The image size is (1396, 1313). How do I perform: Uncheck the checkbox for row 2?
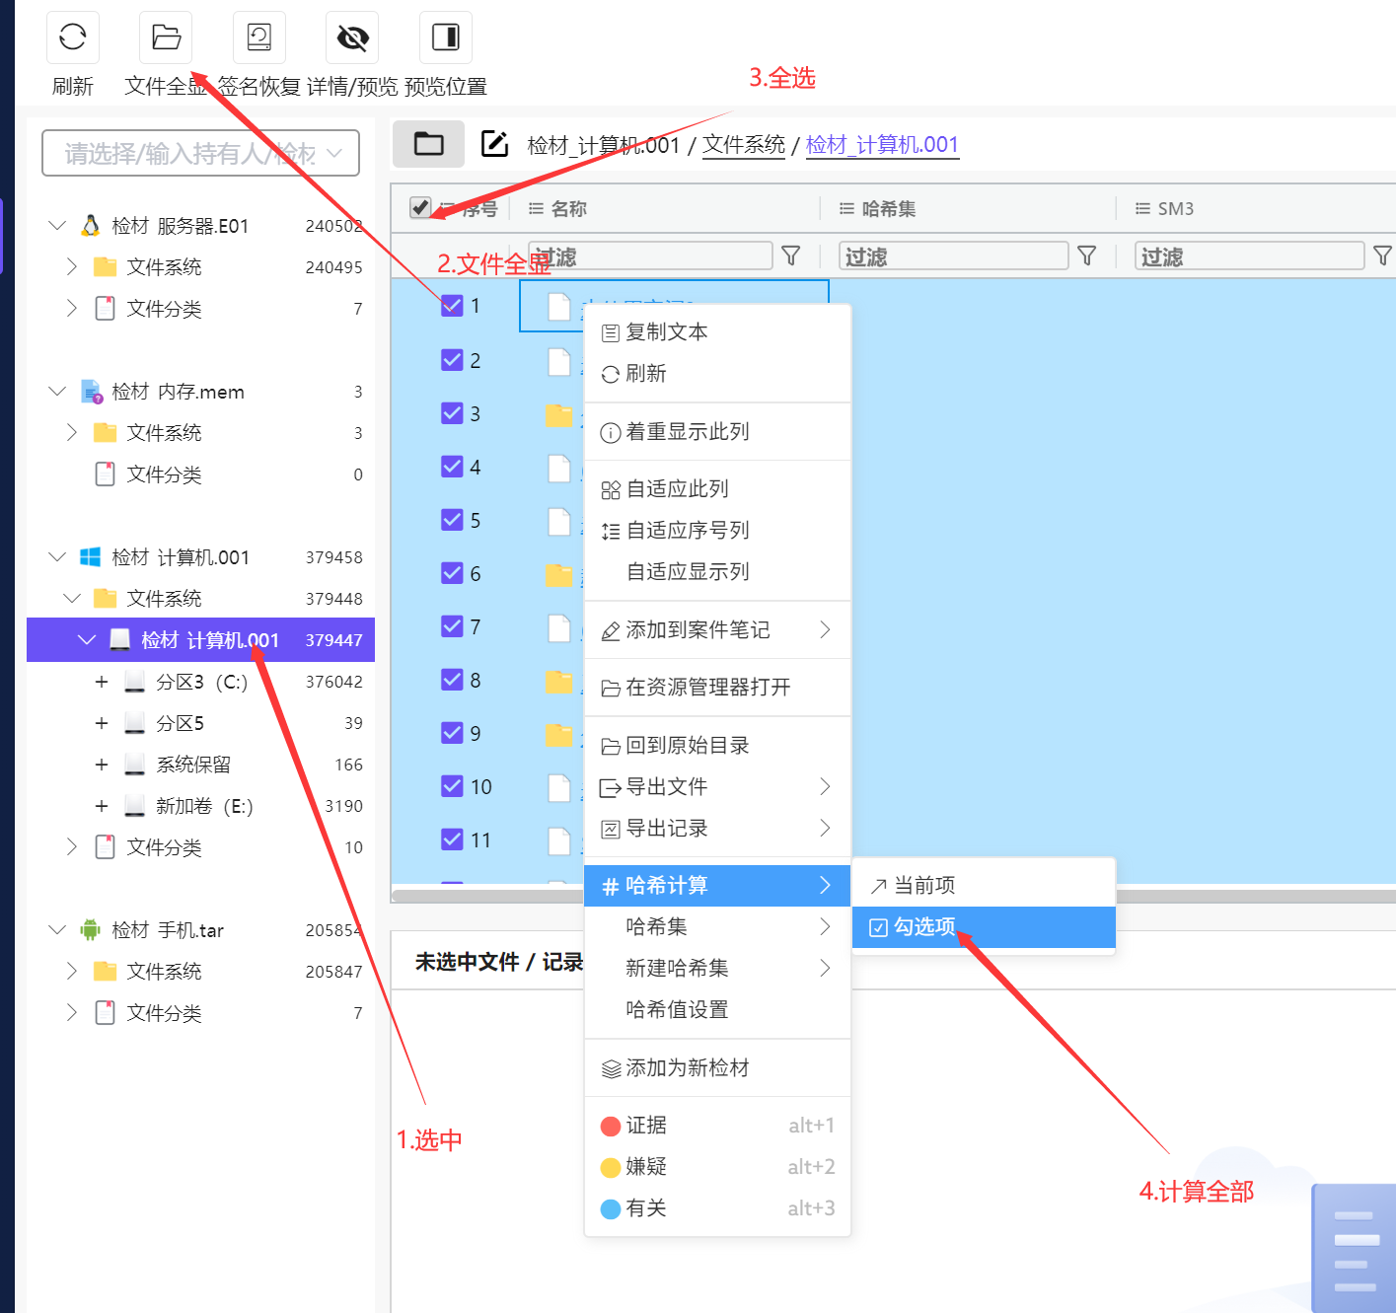(452, 359)
